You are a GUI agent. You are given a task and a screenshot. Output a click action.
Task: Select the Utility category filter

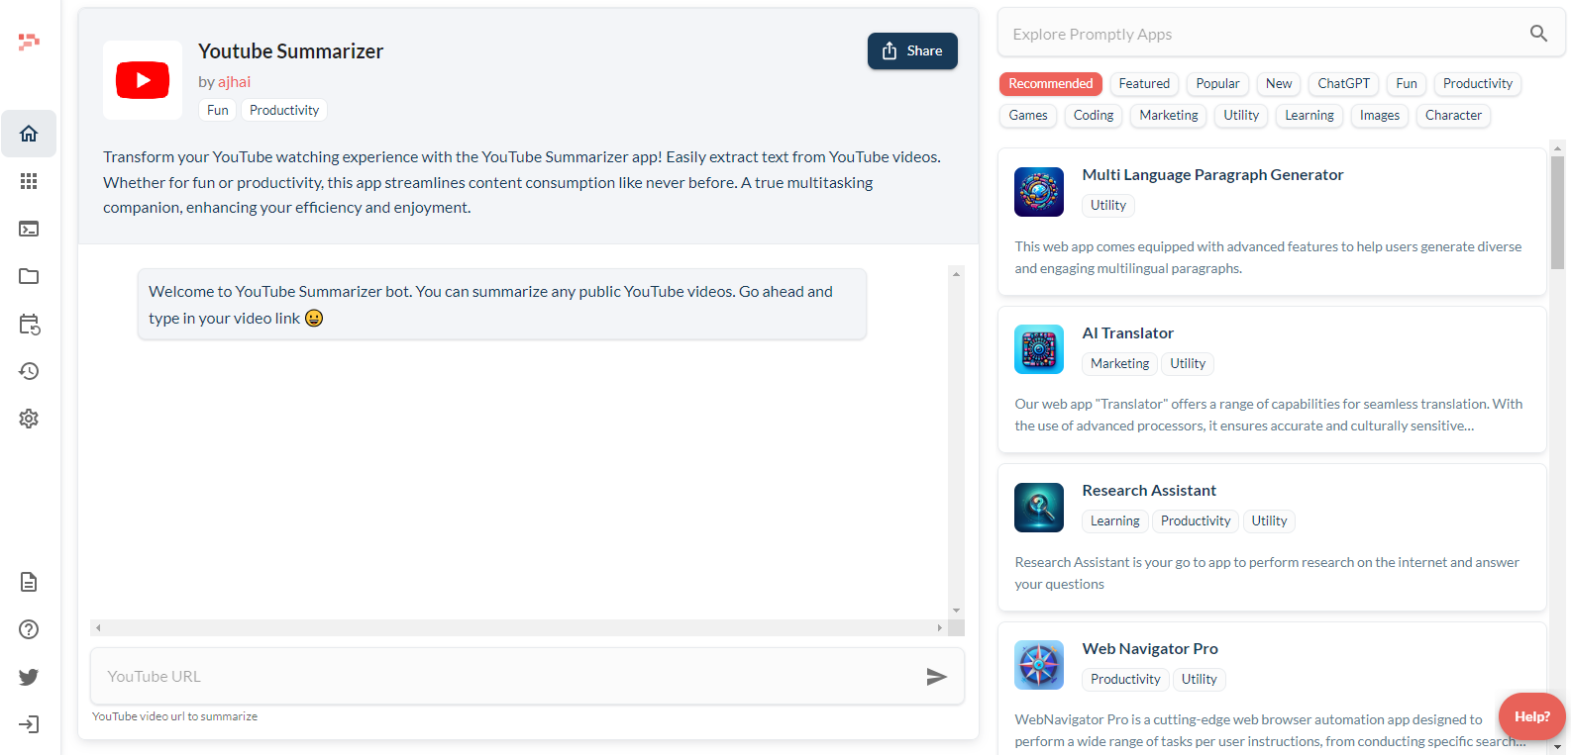(x=1241, y=116)
